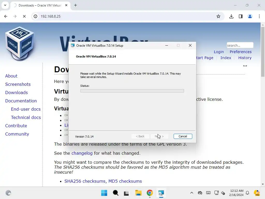Click the cloud sync tray icon
265x199 pixels.
pos(200,193)
